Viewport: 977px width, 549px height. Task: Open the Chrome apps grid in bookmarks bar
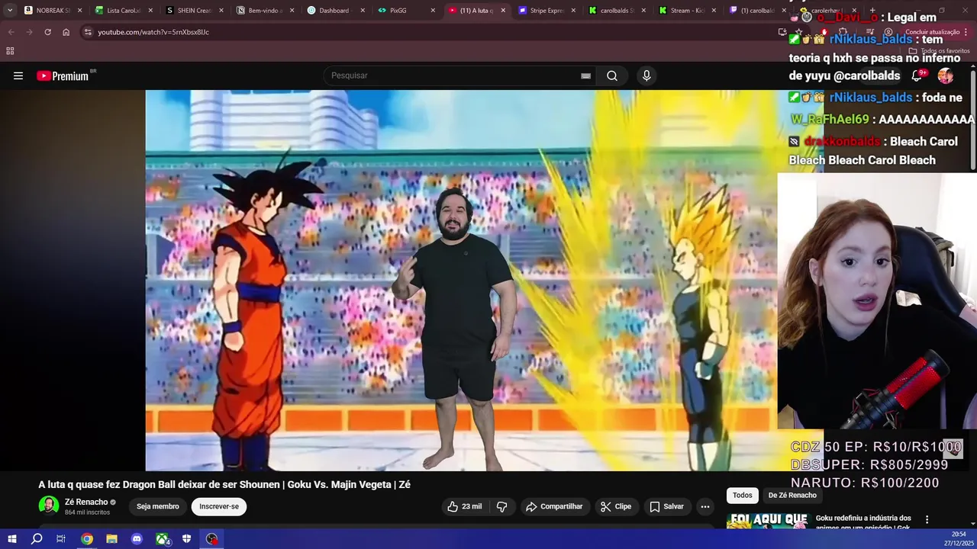pos(10,51)
